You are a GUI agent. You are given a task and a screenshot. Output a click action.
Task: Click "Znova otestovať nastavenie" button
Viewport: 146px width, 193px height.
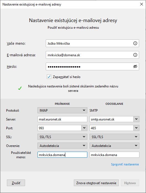point(96,183)
